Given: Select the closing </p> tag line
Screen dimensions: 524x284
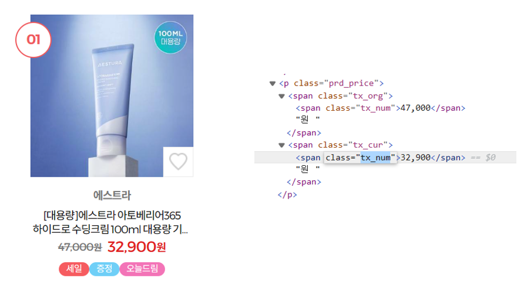Looking at the screenshot, I should point(287,195).
